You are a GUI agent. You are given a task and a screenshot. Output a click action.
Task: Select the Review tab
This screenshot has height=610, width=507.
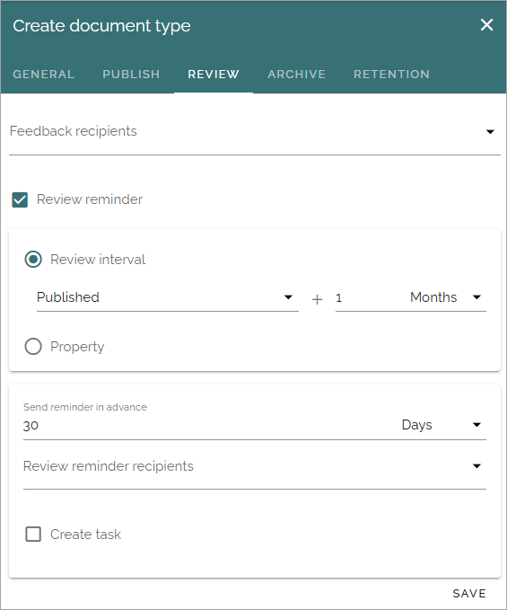[x=214, y=75]
